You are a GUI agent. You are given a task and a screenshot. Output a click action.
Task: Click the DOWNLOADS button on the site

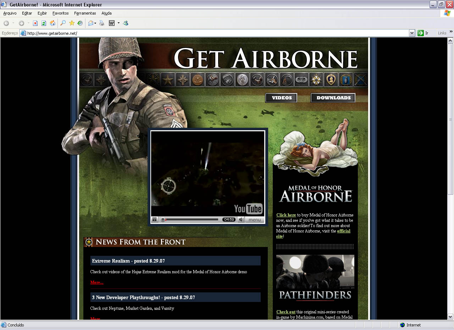point(333,98)
